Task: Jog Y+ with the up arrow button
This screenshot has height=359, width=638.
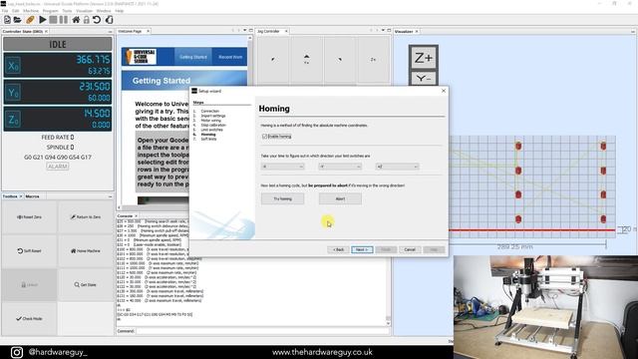Action: (306, 60)
